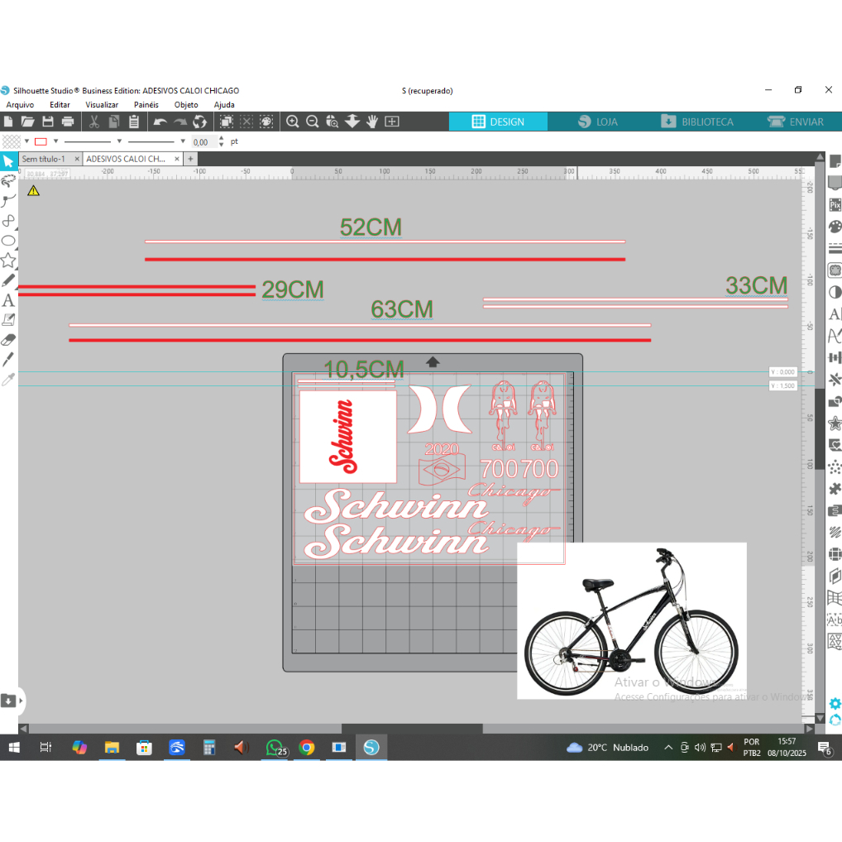Open the Text Style panel icon
This screenshot has width=842, height=842.
(835, 313)
